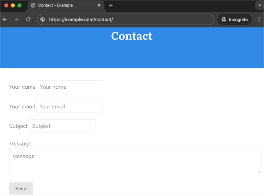Click the green maximize window button
Image resolution: width=264 pixels, height=196 pixels.
click(19, 5)
